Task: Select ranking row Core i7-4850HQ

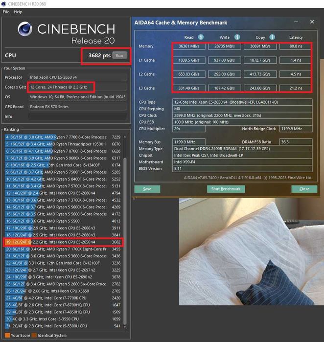Action: (63, 312)
